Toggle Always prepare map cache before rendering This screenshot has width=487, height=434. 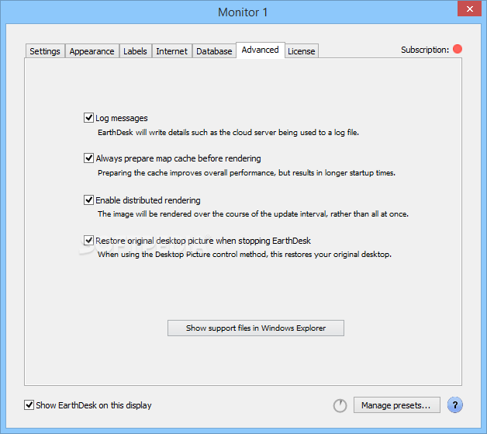[89, 158]
